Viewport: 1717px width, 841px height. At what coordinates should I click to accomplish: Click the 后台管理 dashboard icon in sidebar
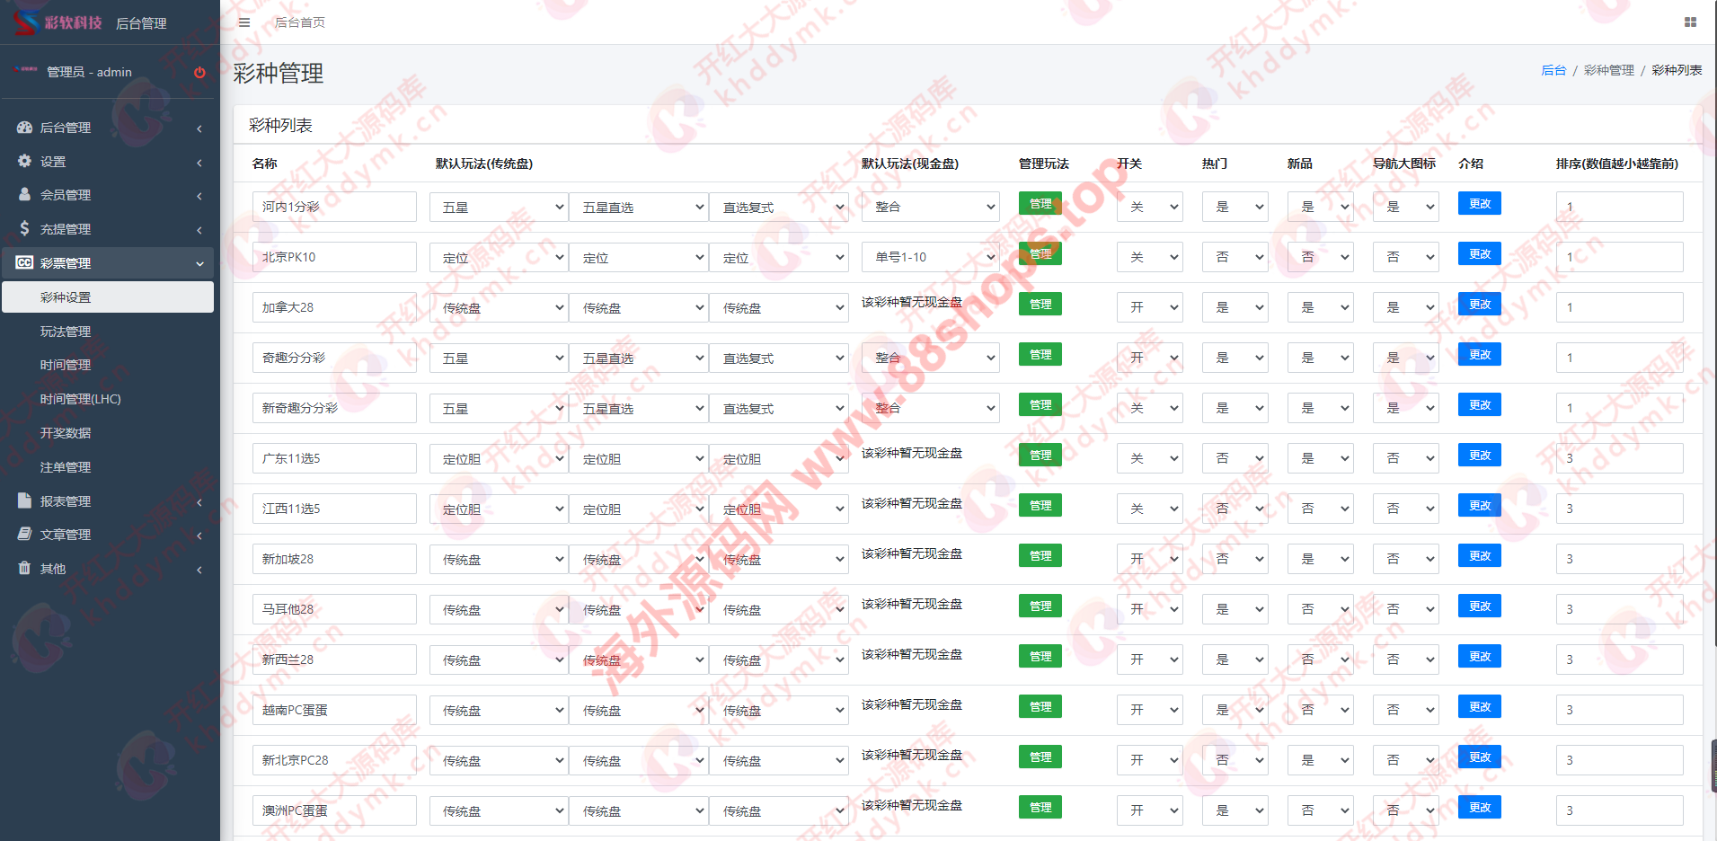point(25,128)
